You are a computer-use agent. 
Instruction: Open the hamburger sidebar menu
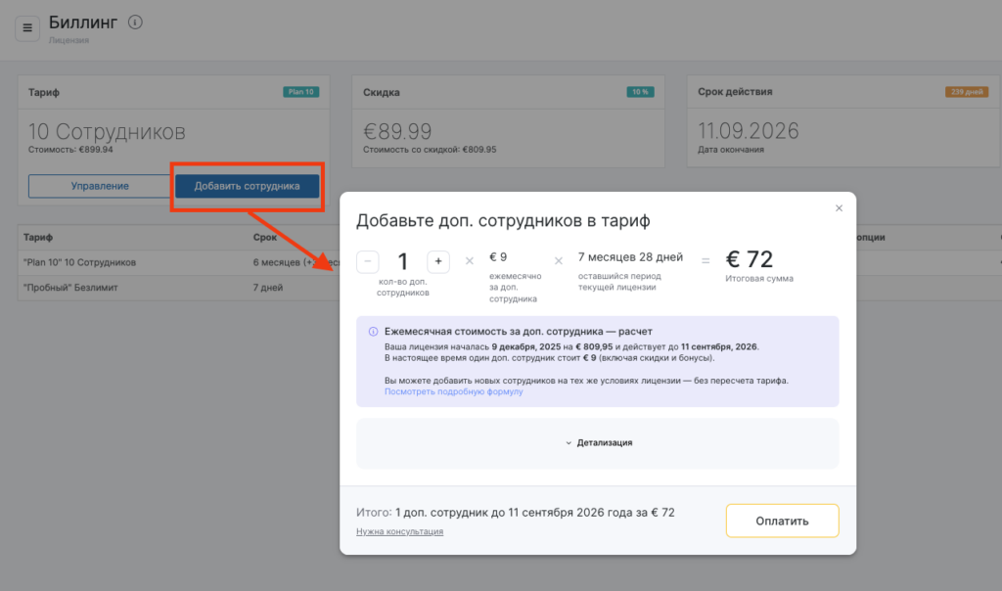pos(27,27)
